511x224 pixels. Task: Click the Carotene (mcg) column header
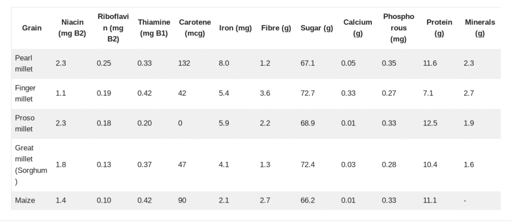[195, 28]
